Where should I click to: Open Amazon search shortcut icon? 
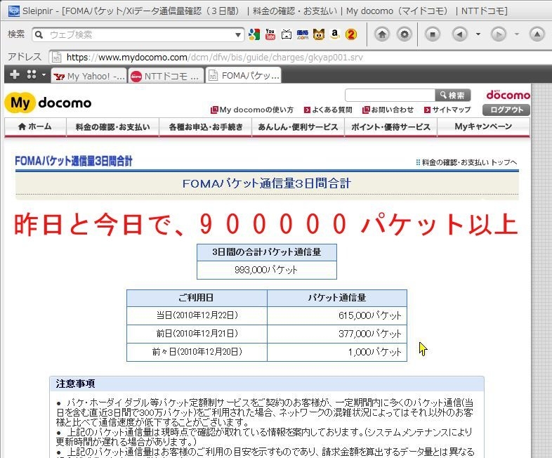(x=335, y=34)
